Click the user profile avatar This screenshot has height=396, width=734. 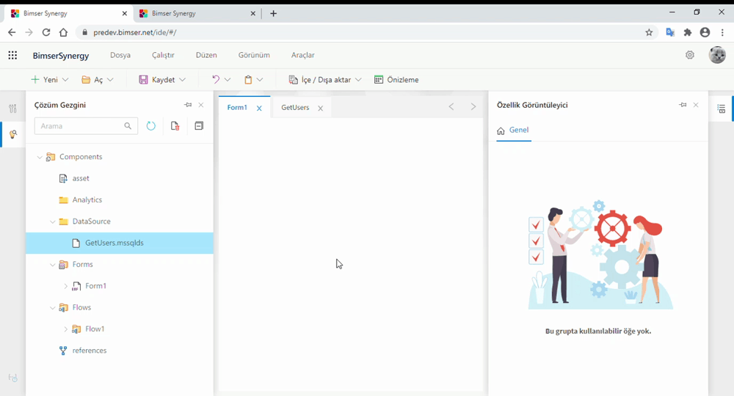tap(716, 55)
